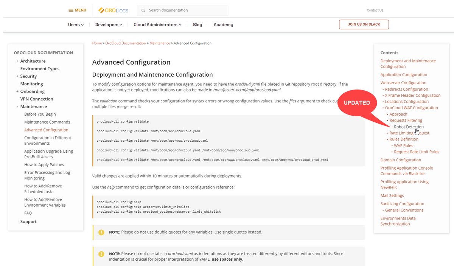This screenshot has width=454, height=266.
Task: Click the JOIN US ON SLACK button
Action: [364, 24]
